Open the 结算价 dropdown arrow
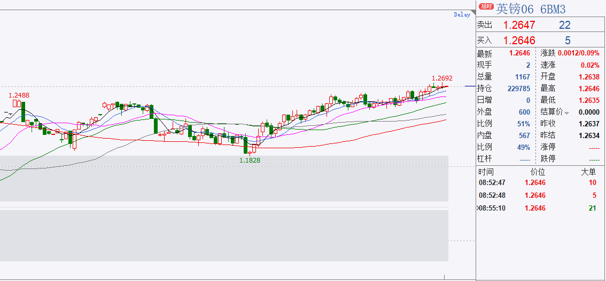The image size is (606, 281). coord(566,113)
